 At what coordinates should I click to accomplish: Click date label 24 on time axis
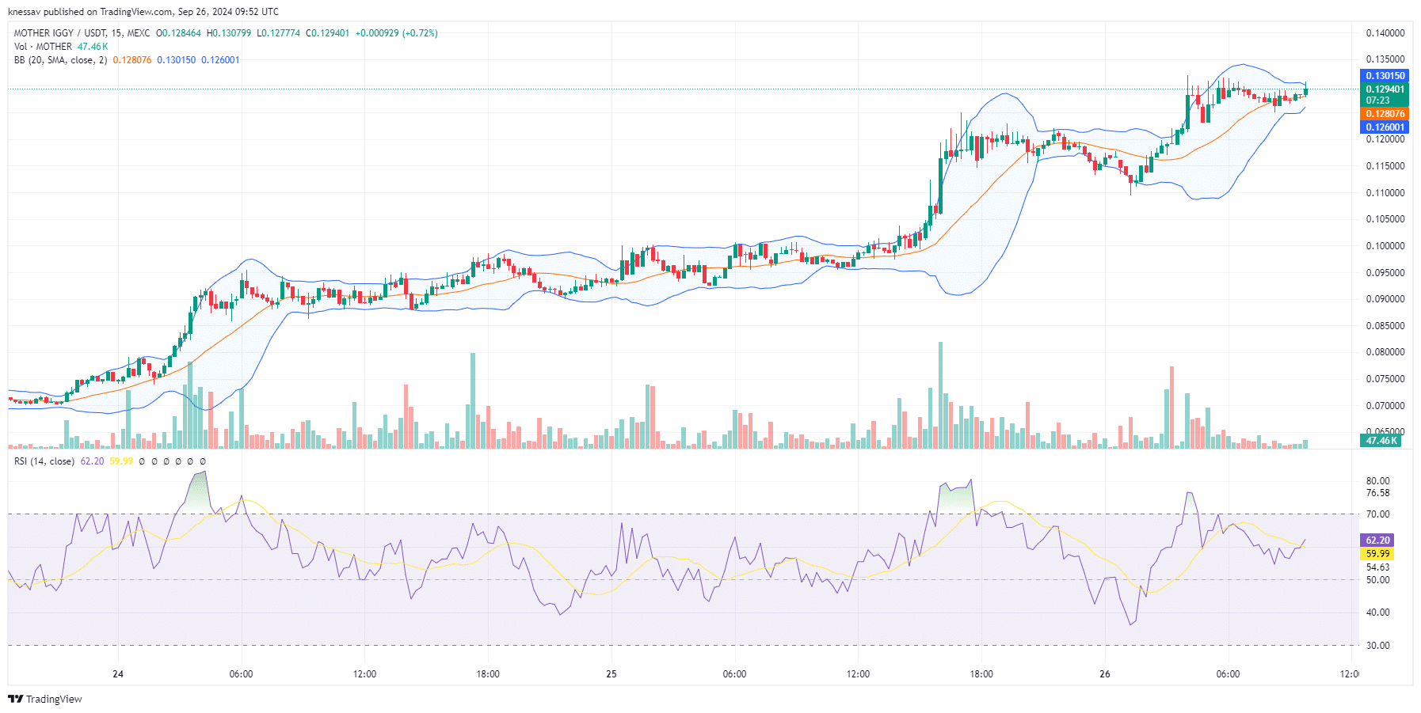pos(118,674)
